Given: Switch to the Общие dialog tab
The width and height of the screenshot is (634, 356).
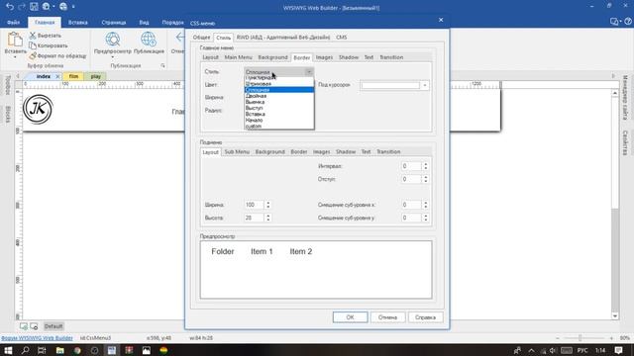Looking at the screenshot, I should 201,38.
